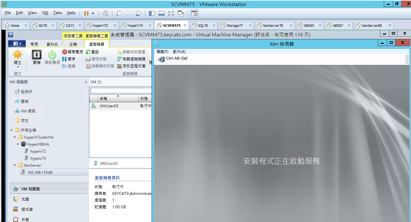Open the Tabs menu

tap(57, 13)
